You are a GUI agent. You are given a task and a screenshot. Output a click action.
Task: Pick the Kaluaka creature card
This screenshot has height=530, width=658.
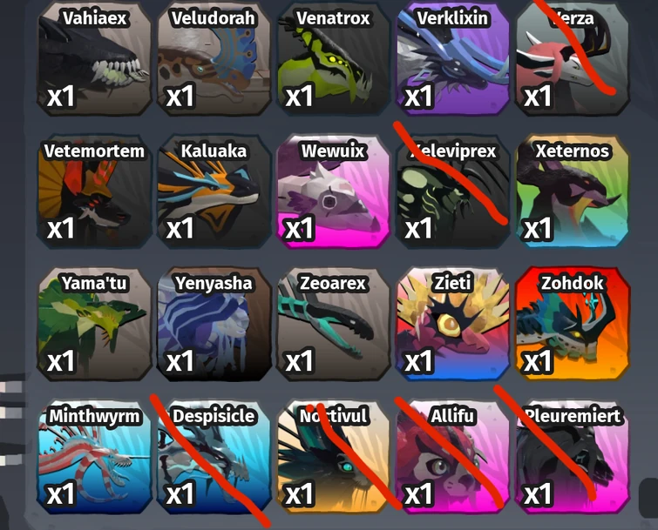[214, 191]
